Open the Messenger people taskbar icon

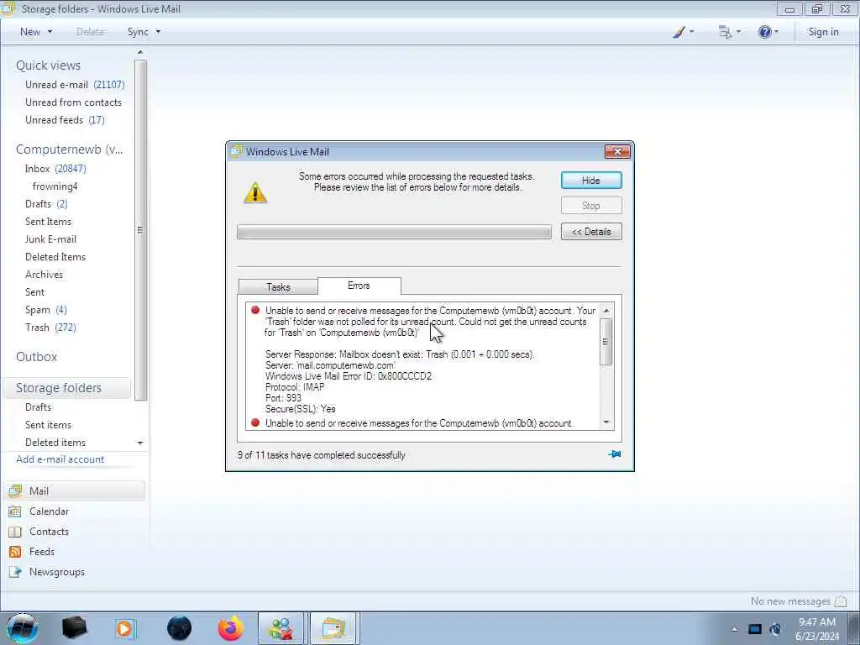[x=281, y=628]
